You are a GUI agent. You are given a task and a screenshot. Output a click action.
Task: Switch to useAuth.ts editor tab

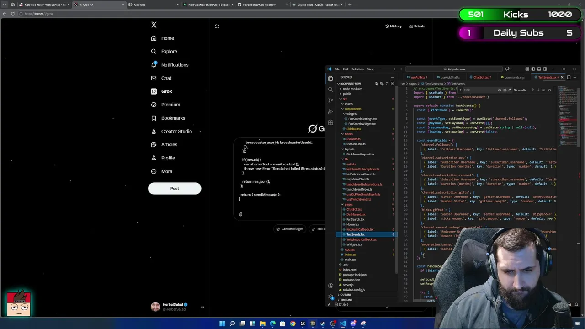(x=417, y=77)
